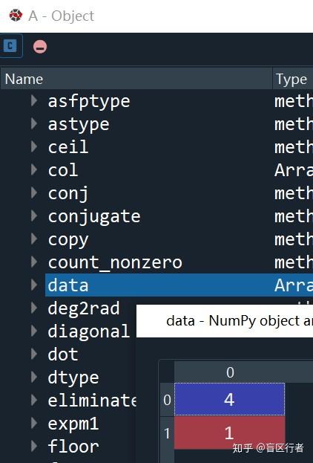Click the Type cell of copy row
The width and height of the screenshot is (313, 463).
293,239
